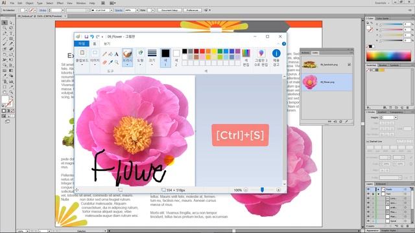415x233 pixels.
Task: Click the Illustrator fill color box in toolbox
Action: (5, 99)
